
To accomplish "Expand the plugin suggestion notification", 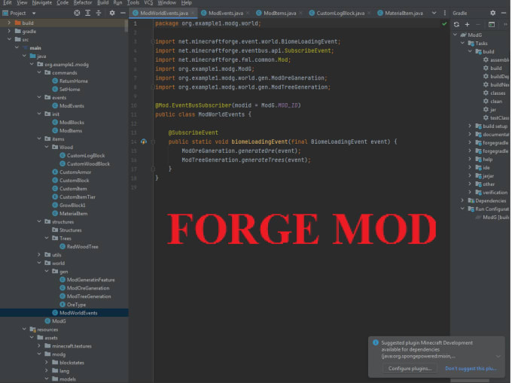I will 498,356.
